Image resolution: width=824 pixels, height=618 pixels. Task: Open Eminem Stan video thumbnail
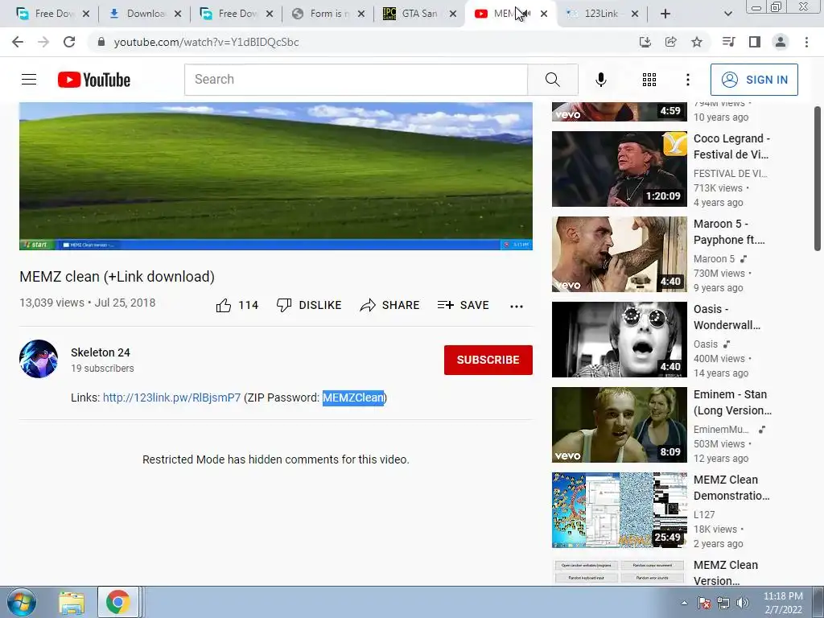click(x=619, y=425)
